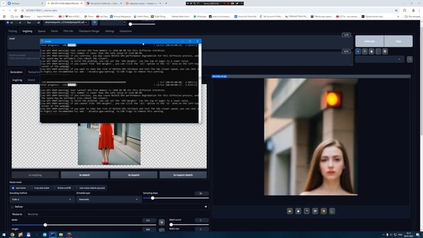
Task: Open the output folder icon below result
Action: coord(289,211)
